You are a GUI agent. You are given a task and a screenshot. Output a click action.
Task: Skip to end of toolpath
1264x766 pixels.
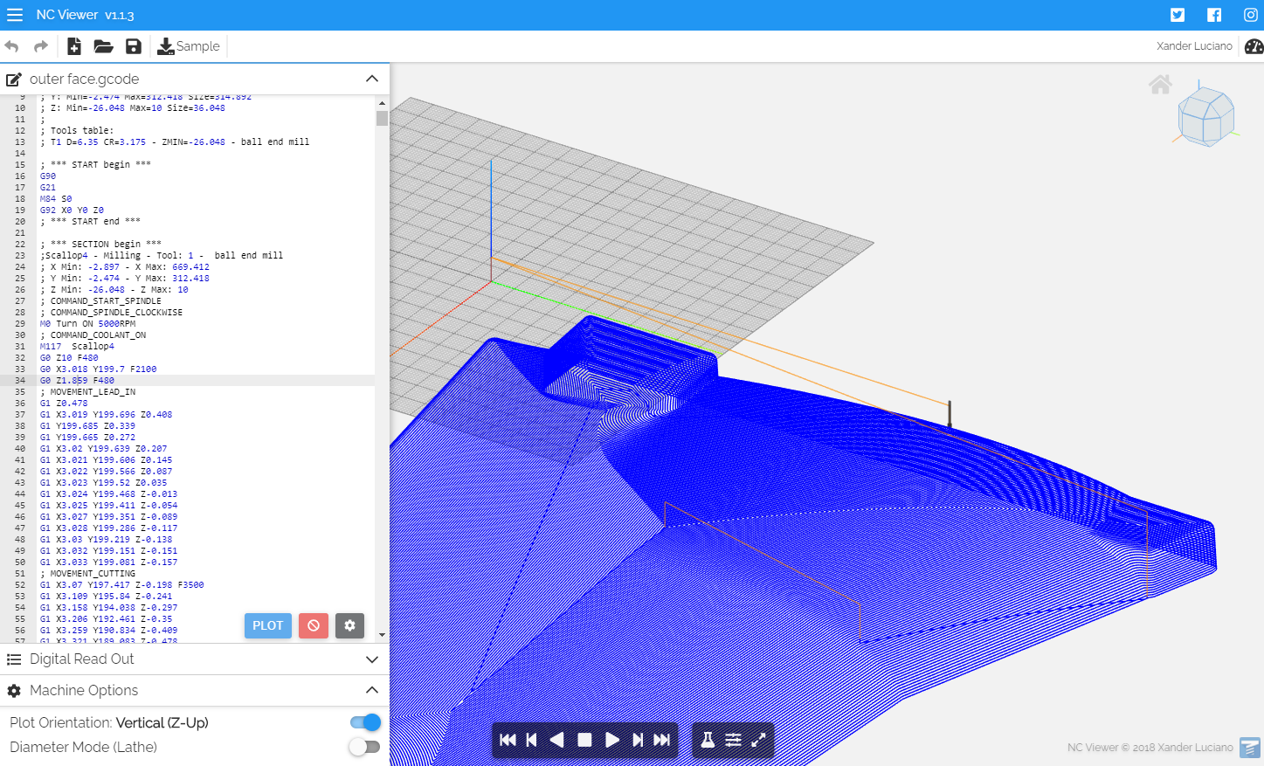coord(662,740)
